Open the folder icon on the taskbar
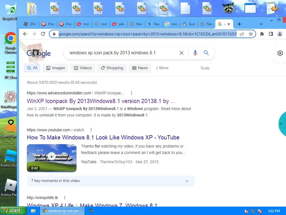 coord(33,211)
